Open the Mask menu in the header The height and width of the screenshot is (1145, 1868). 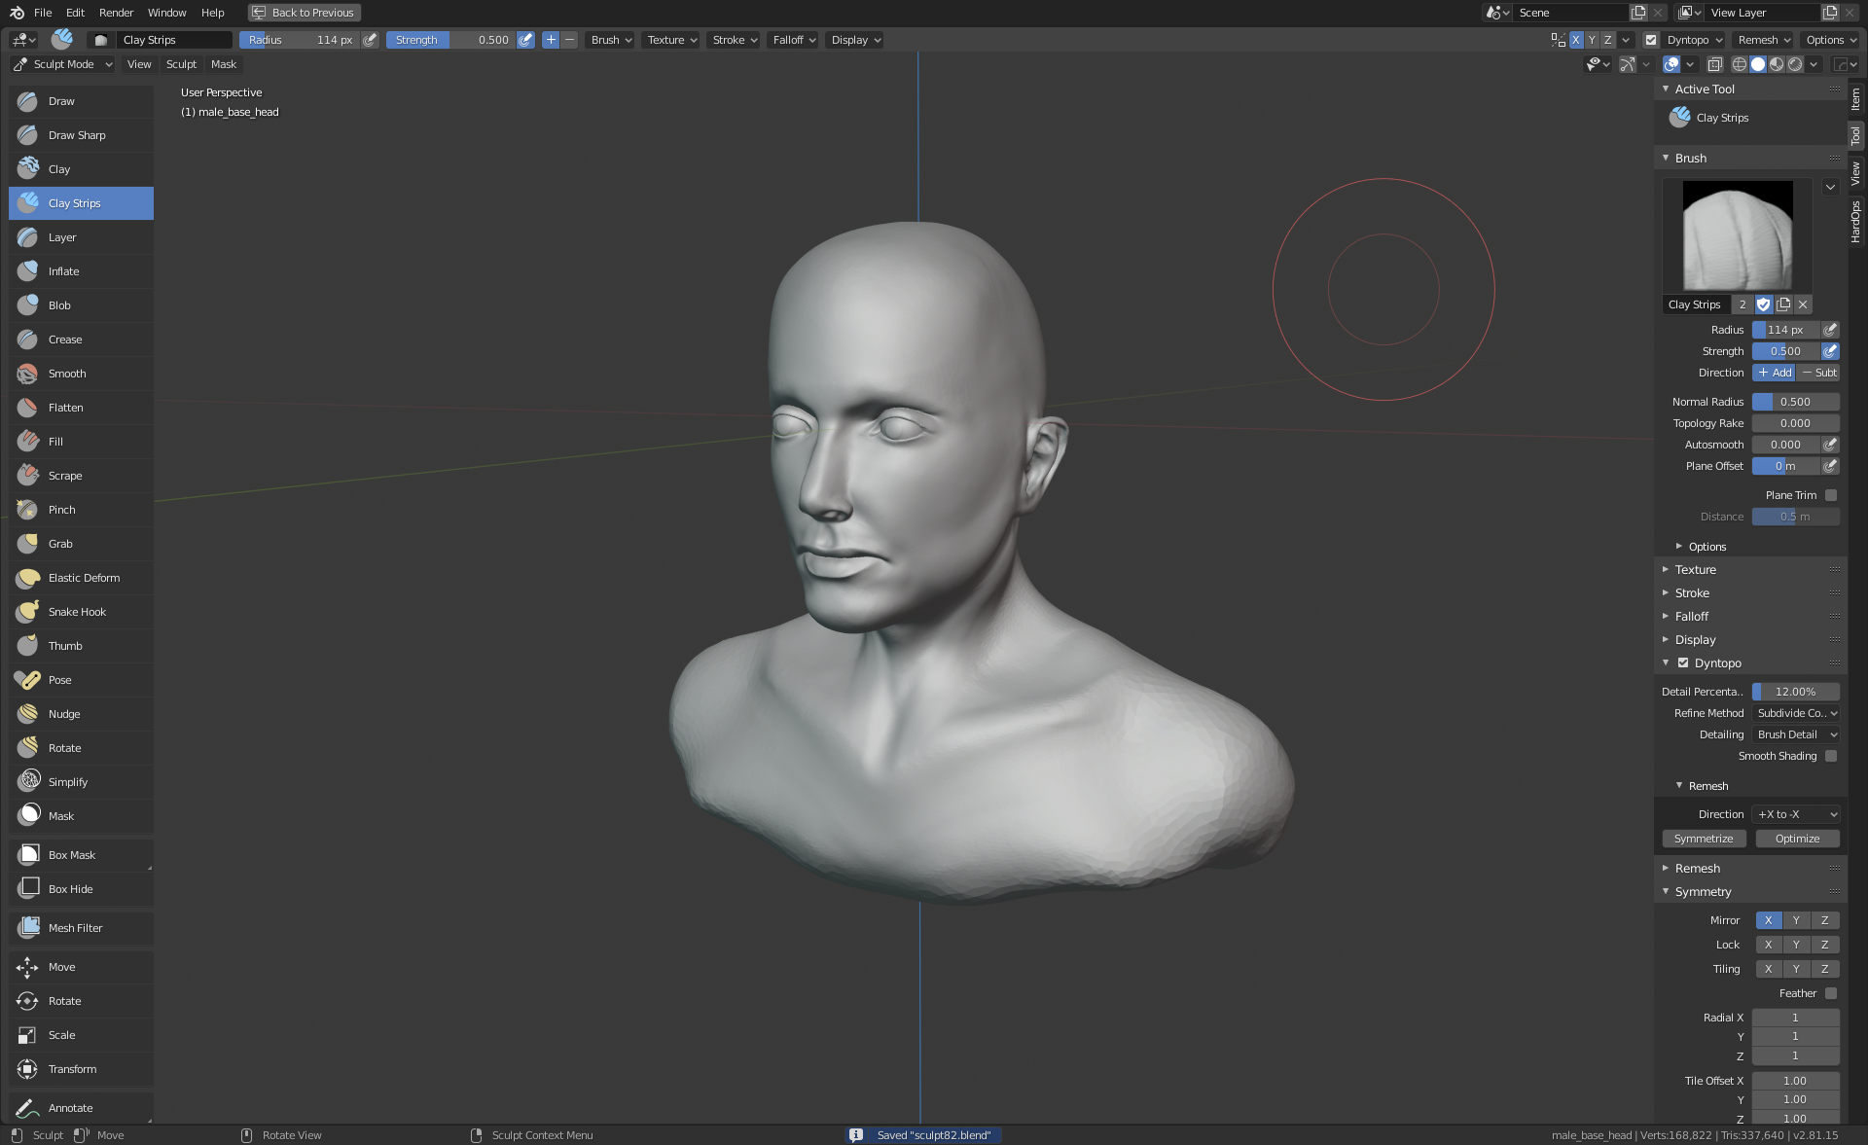(223, 64)
